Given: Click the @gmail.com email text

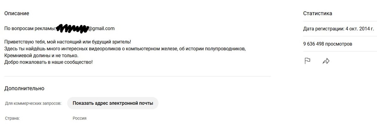Looking at the screenshot, I should (101, 28).
